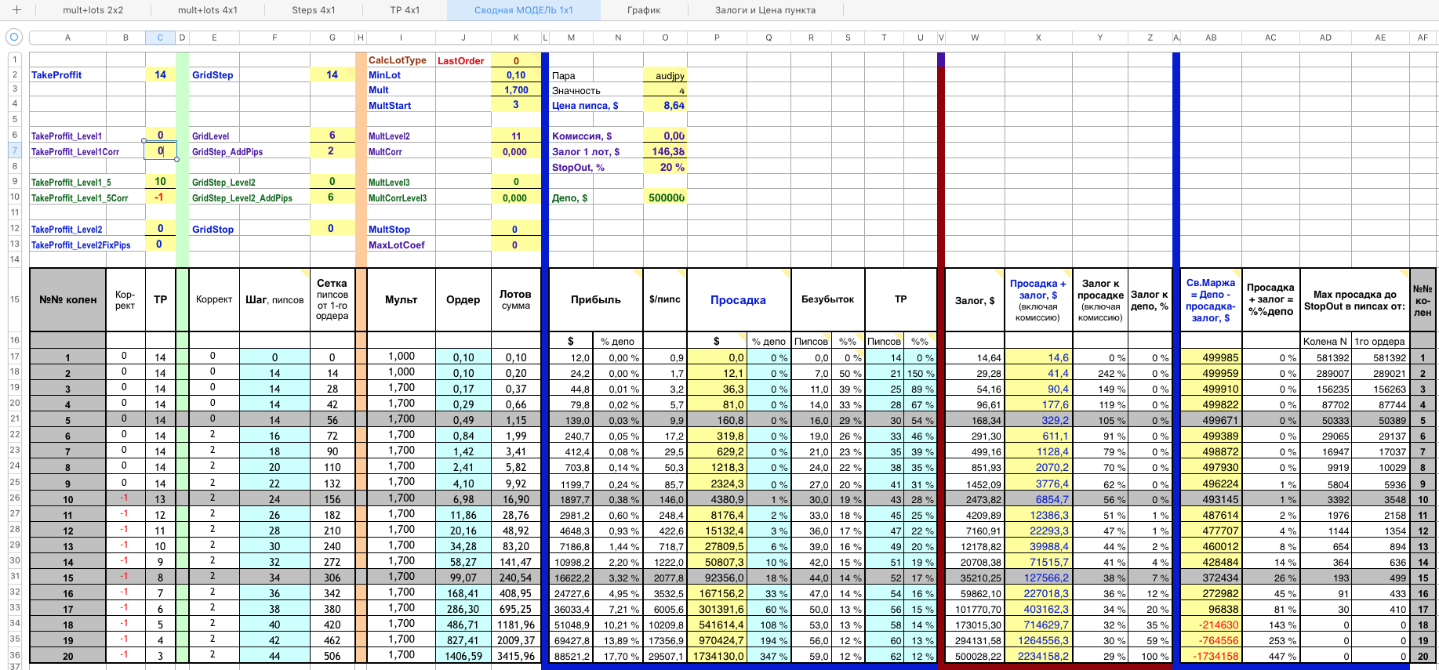This screenshot has width=1439, height=670.
Task: Select the Сводная МОДЕЛЬ 1x1 tab
Action: click(524, 10)
